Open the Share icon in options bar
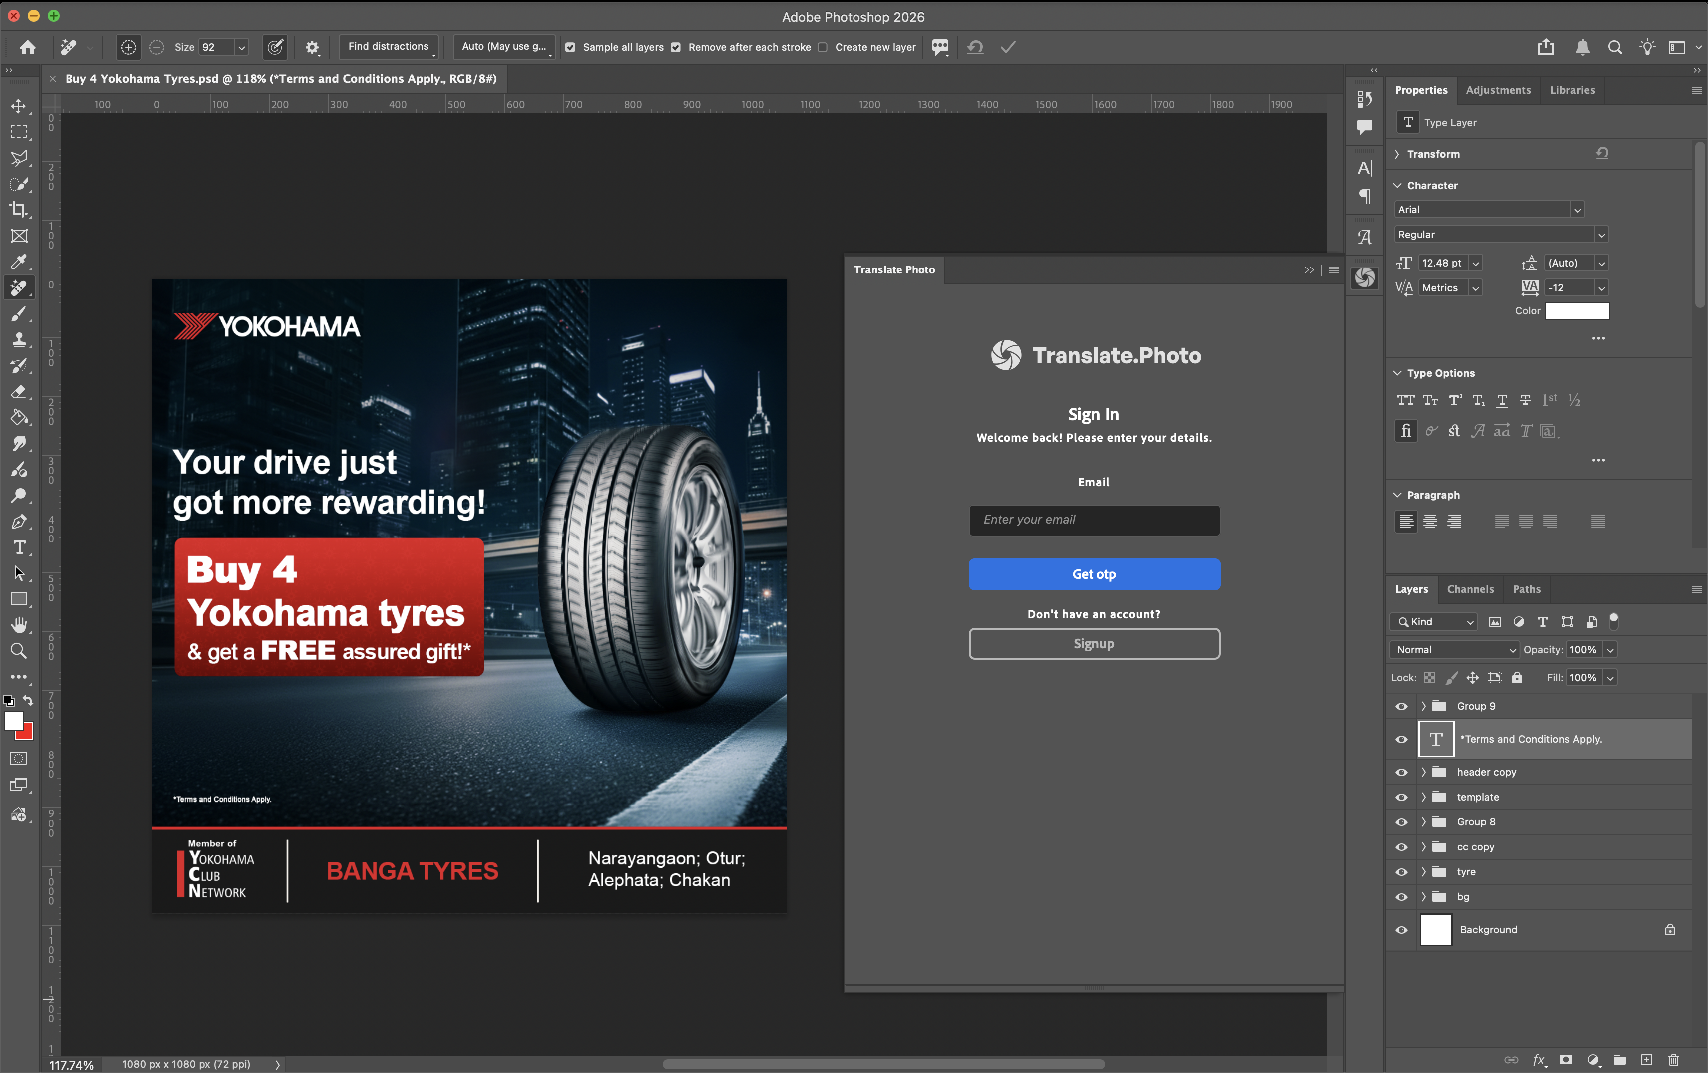 coord(1546,47)
